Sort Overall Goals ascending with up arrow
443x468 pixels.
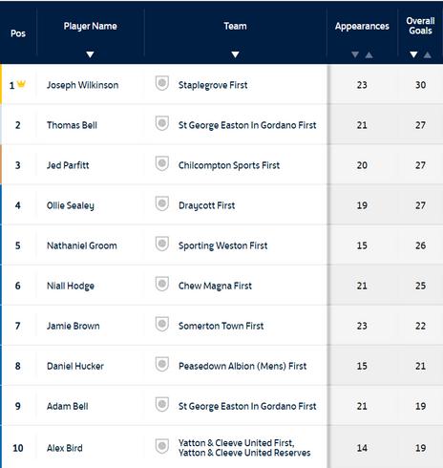tap(428, 55)
